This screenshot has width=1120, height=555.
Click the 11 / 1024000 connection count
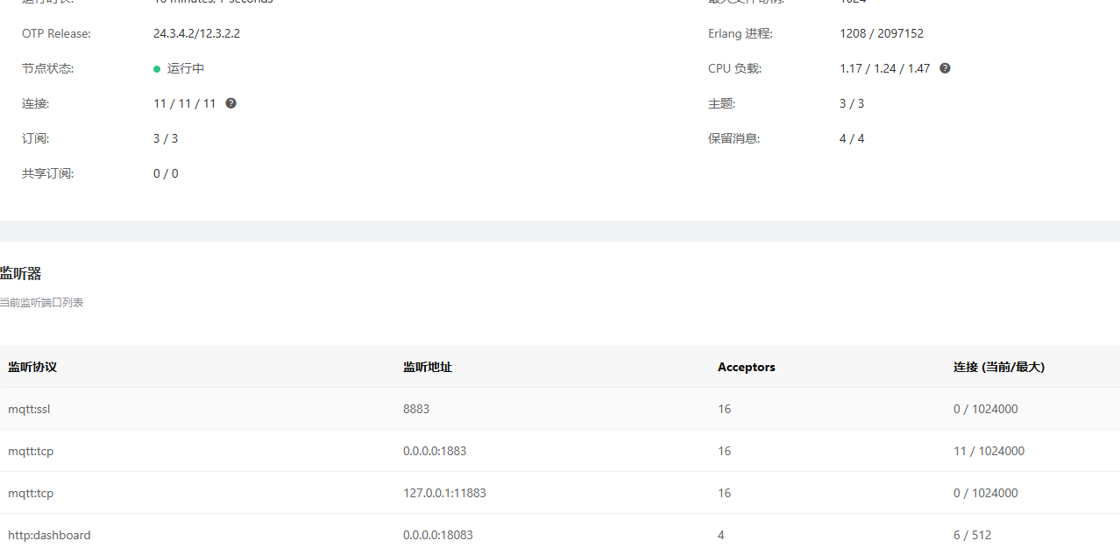pos(989,451)
